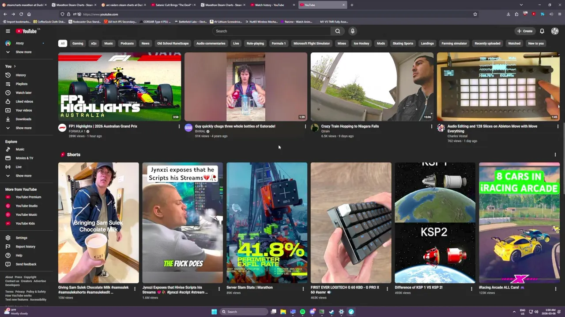Open the Shorts shelf options menu

coord(555,155)
